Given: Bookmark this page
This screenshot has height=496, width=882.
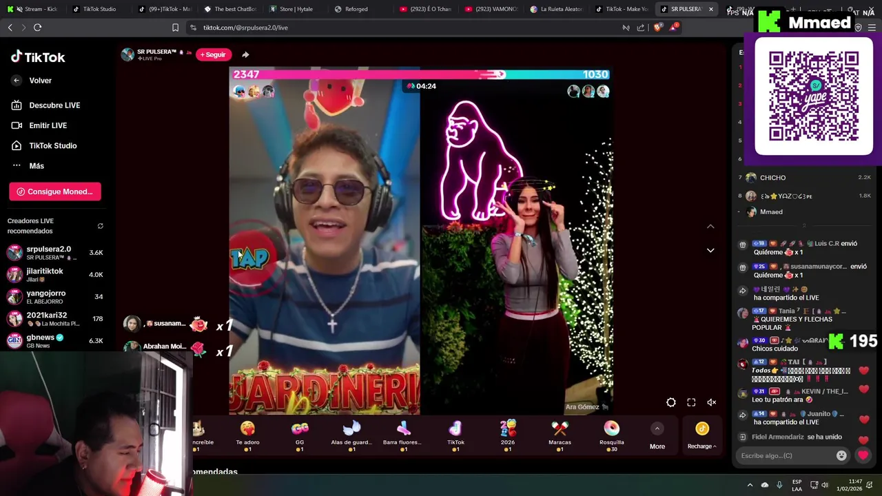Looking at the screenshot, I should pos(175,28).
